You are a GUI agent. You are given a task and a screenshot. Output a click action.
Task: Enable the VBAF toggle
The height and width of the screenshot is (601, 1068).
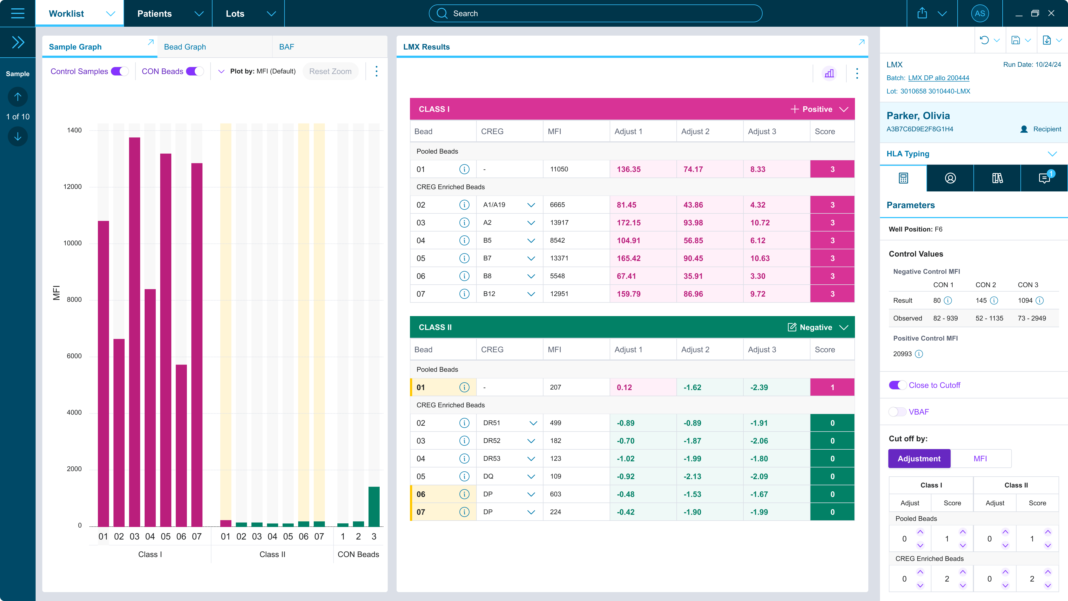click(x=897, y=412)
